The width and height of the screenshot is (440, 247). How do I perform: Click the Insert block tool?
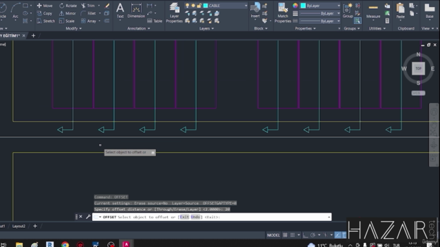pos(255,11)
